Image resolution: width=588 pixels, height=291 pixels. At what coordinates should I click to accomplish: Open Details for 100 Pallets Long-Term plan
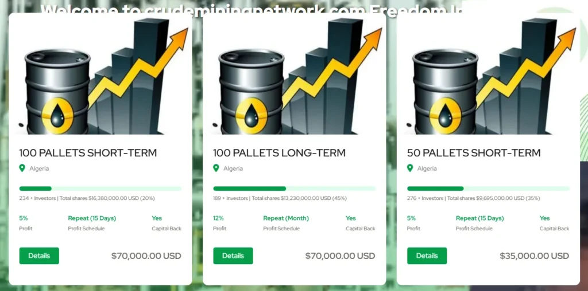(233, 255)
